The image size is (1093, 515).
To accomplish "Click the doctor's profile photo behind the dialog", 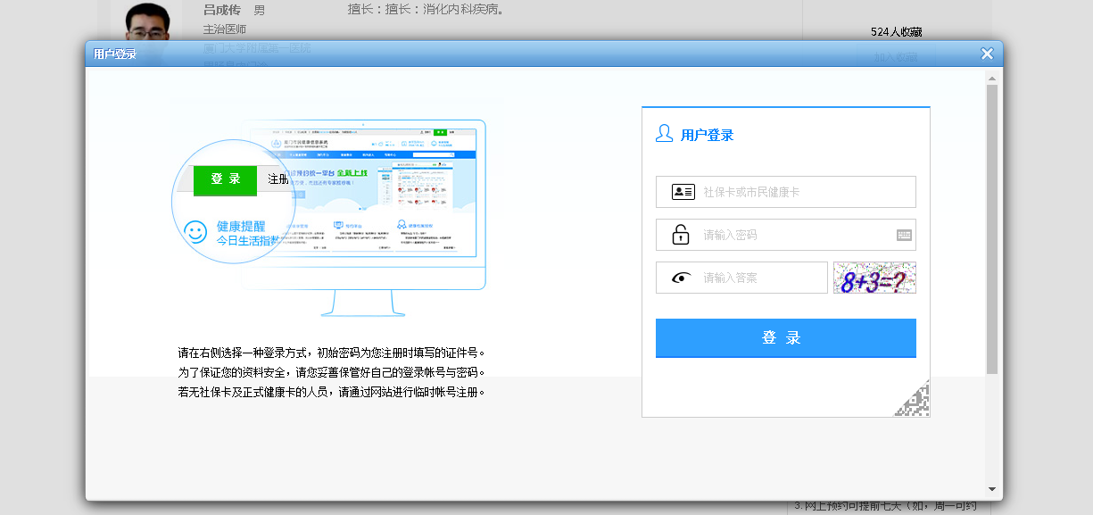I will [x=147, y=22].
